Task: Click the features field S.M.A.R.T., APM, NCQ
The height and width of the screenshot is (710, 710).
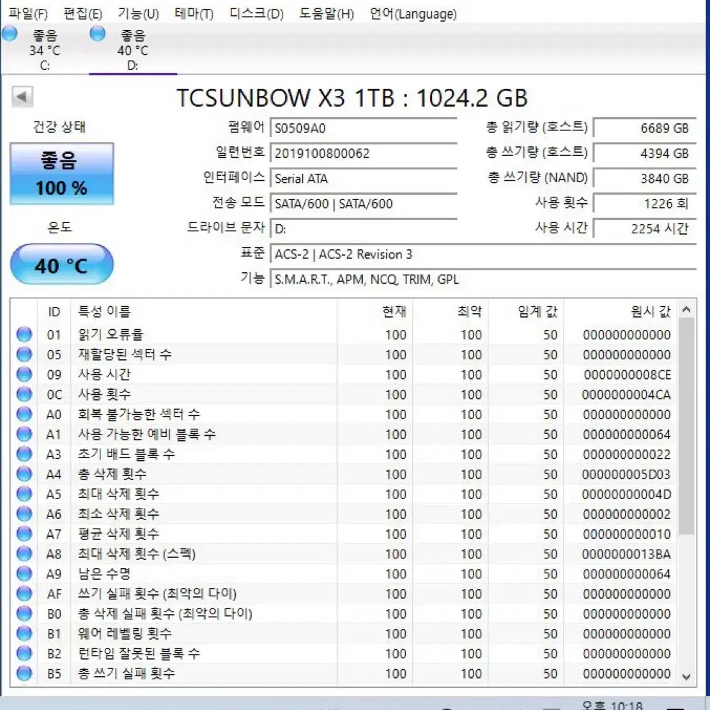Action: coord(483,279)
